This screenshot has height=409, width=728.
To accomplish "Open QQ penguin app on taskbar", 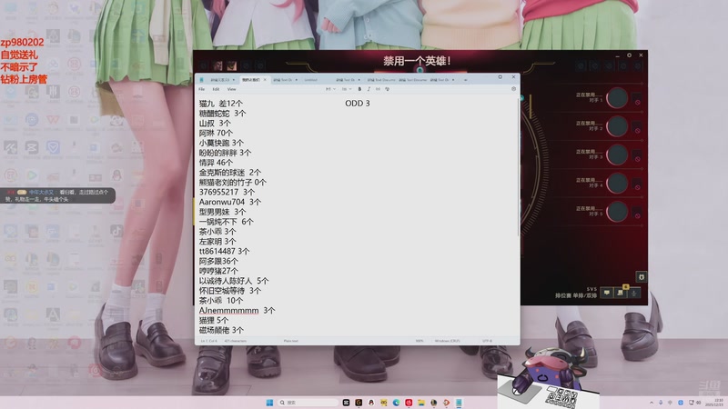I will [371, 403].
